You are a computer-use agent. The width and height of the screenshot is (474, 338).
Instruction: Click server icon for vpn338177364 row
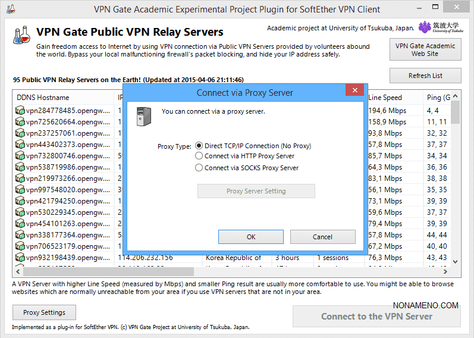click(20, 235)
